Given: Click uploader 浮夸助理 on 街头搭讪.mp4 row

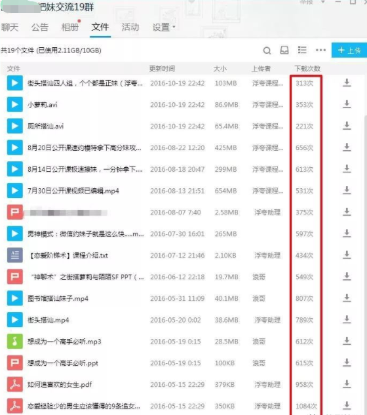Looking at the screenshot, I should 267,320.
